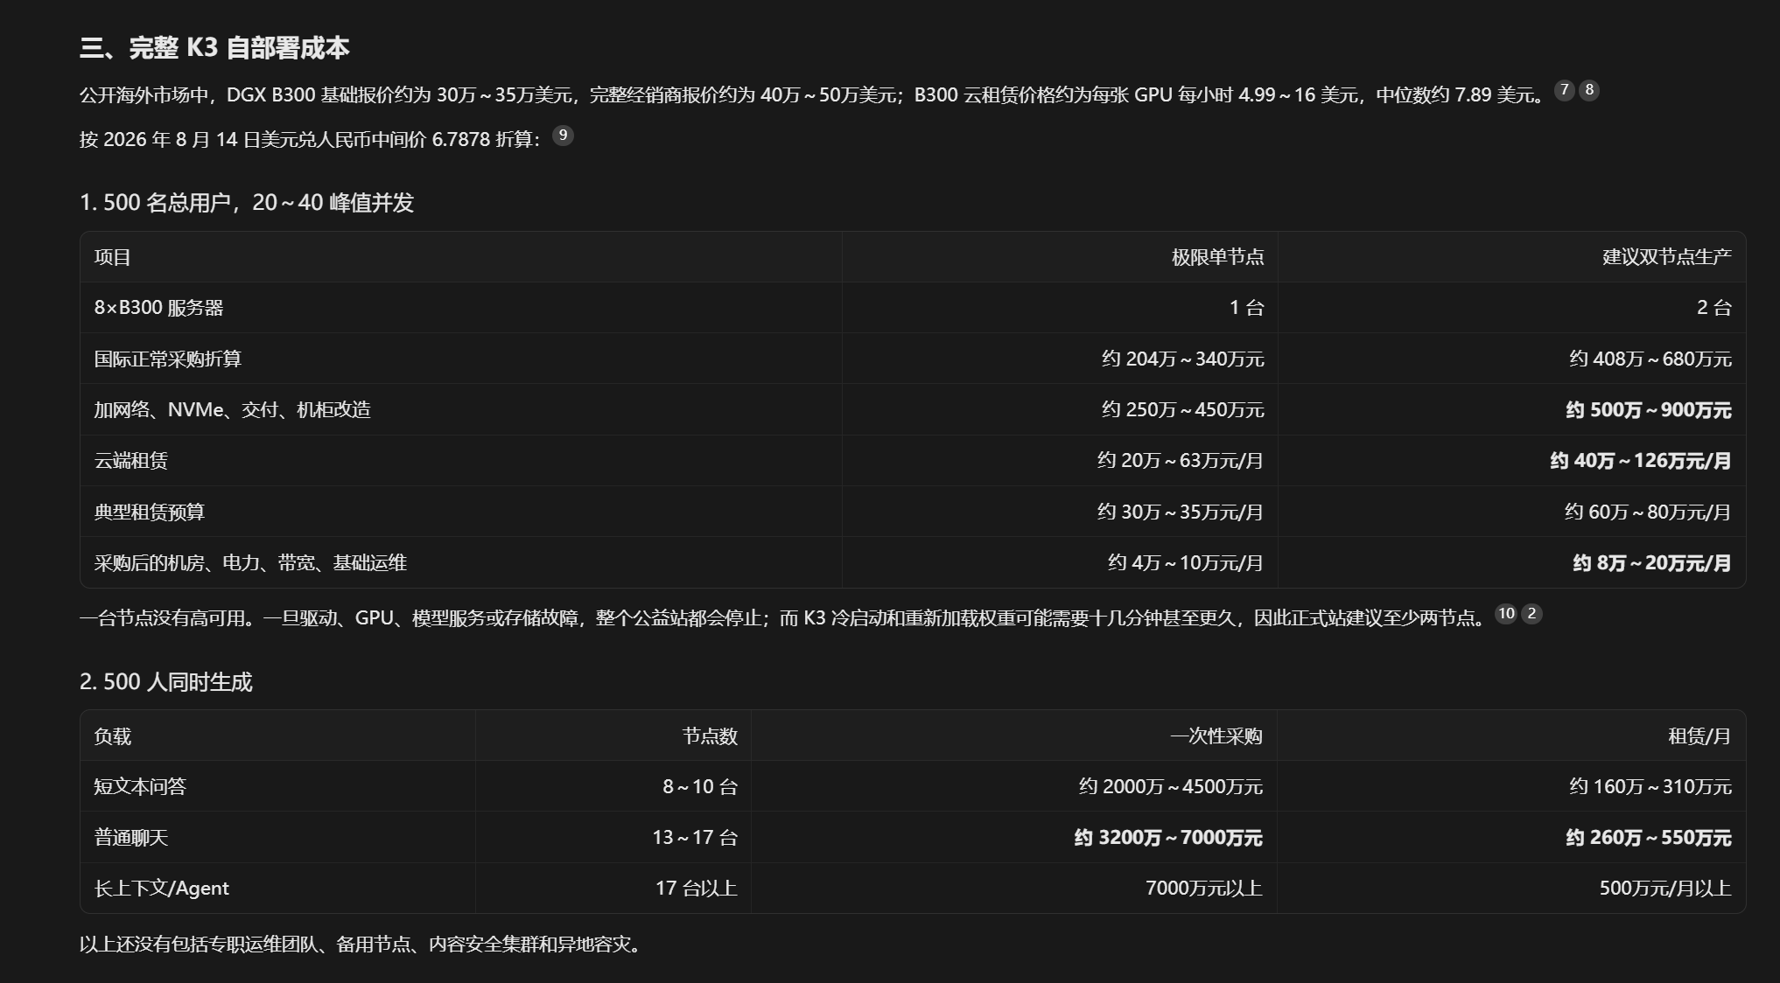Click the "负载" column header
Viewport: 1780px width, 983px height.
pos(113,736)
